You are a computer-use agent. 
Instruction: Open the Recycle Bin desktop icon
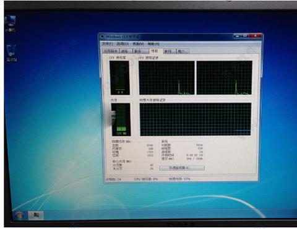pyautogui.click(x=11, y=53)
